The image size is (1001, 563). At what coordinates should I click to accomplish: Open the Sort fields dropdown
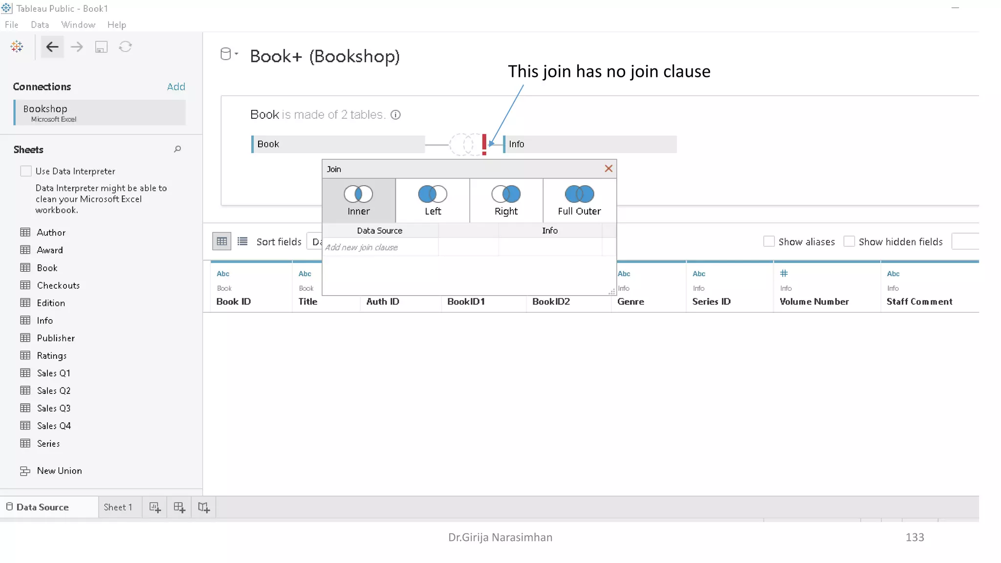tap(314, 241)
